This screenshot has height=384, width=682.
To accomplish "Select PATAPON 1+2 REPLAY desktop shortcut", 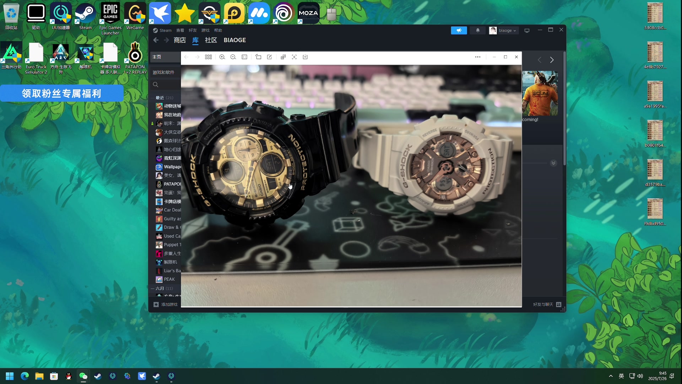I will click(135, 58).
